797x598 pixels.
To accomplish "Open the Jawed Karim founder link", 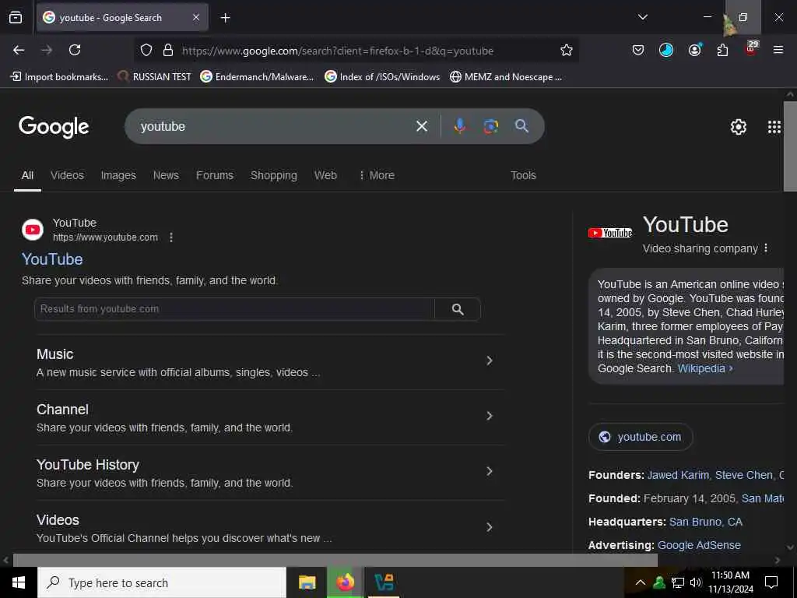I will point(678,475).
